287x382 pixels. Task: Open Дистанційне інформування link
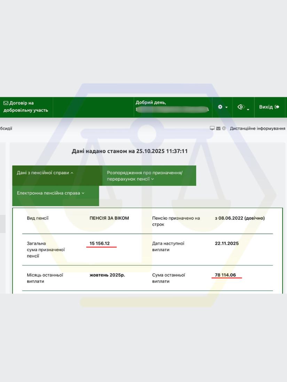click(257, 128)
